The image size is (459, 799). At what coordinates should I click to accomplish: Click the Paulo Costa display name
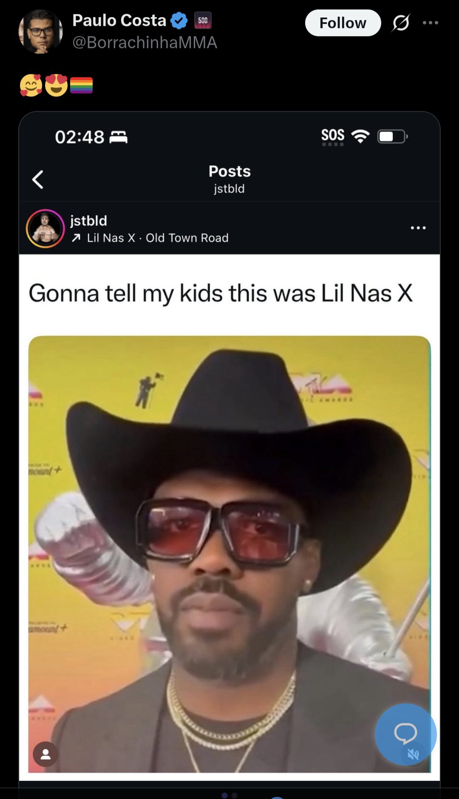click(119, 20)
